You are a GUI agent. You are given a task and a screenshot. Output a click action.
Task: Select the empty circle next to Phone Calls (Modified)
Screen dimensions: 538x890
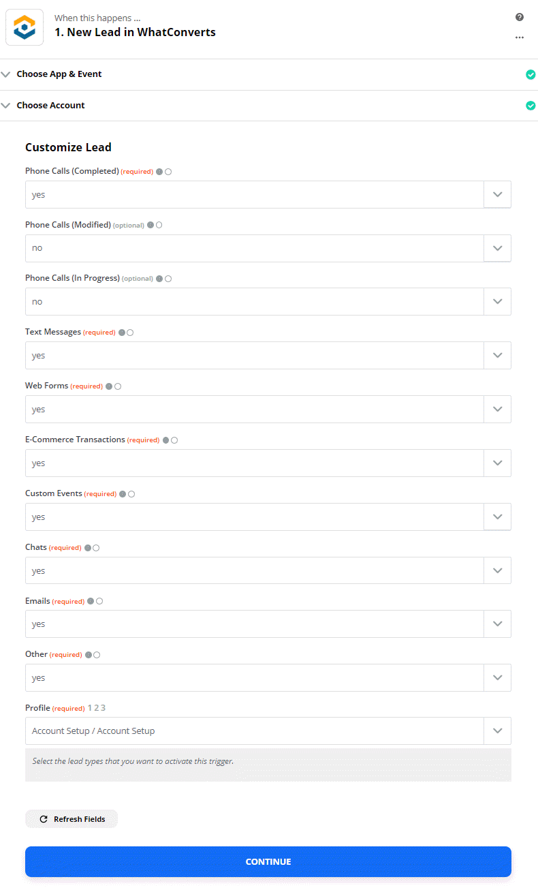159,225
